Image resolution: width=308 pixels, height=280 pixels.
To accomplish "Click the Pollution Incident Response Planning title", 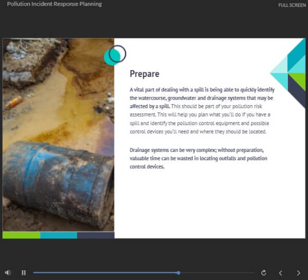I will 54,4.
